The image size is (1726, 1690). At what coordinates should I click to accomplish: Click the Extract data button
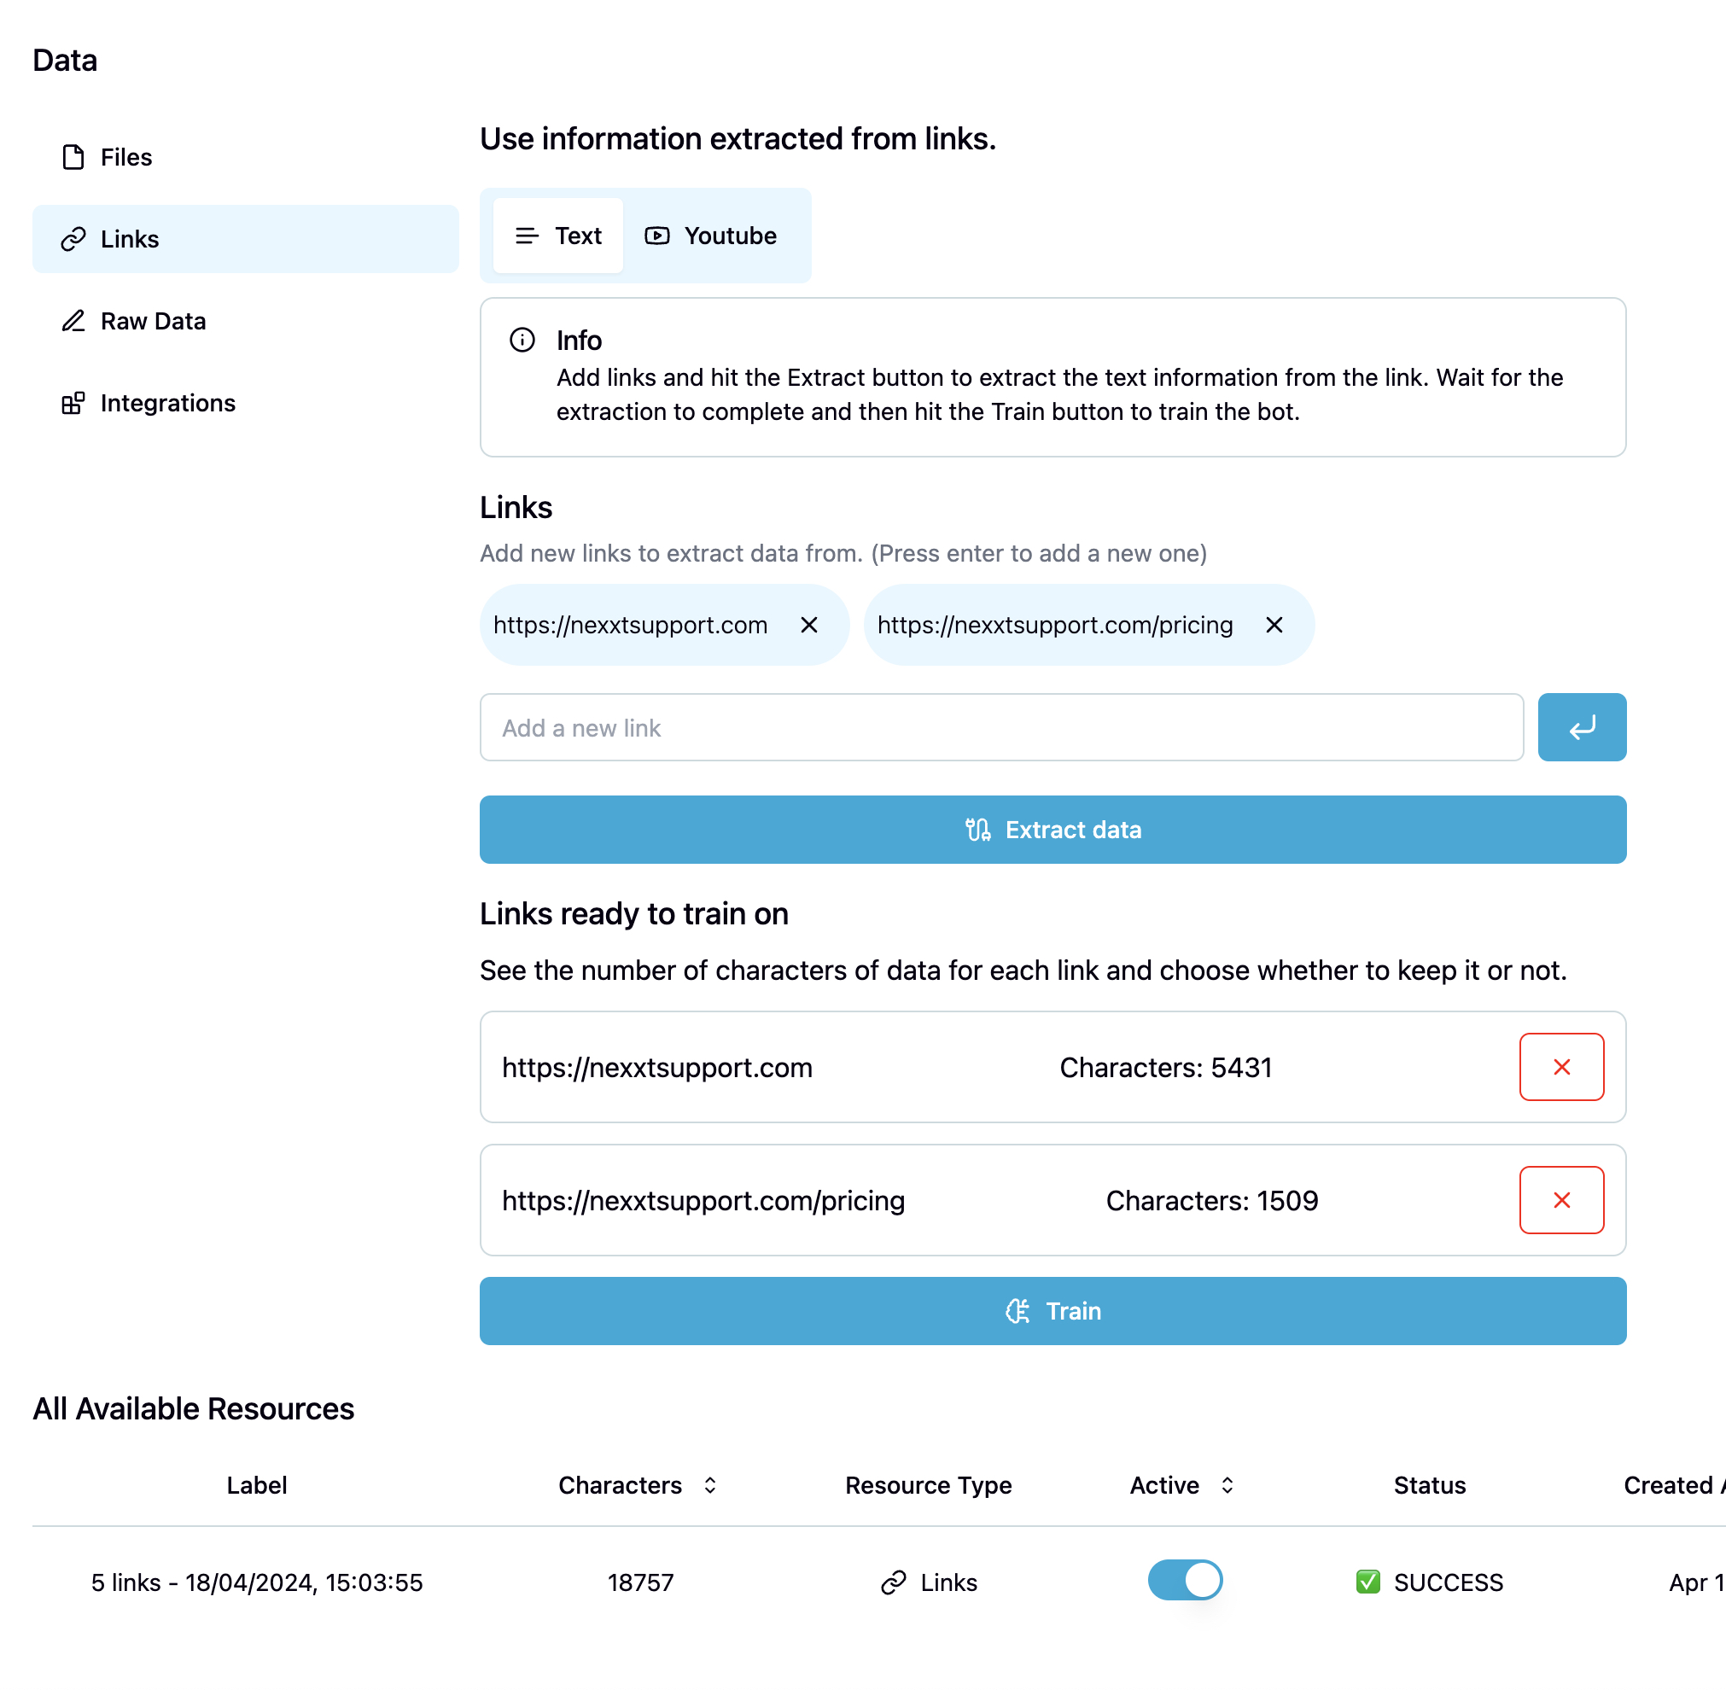1053,829
